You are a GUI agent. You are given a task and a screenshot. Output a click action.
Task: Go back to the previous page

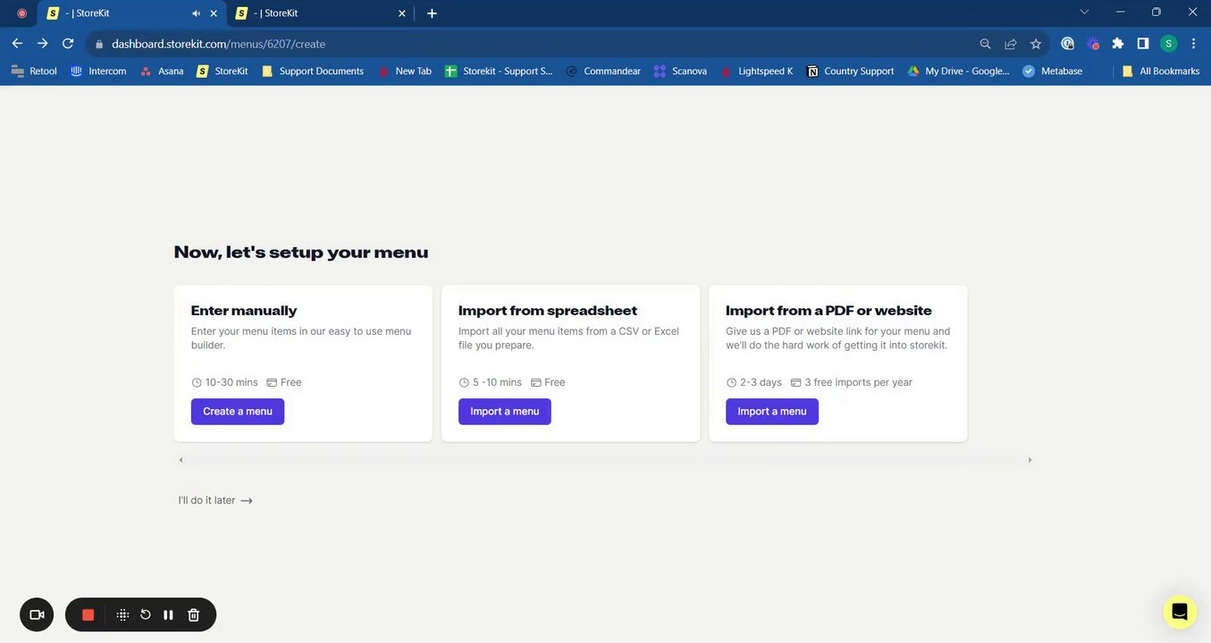point(17,43)
